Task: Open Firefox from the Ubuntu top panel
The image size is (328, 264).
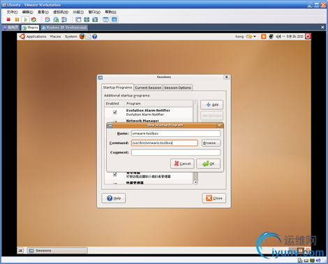Action: tap(82, 36)
